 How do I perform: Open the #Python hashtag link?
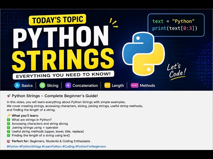click(13, 146)
